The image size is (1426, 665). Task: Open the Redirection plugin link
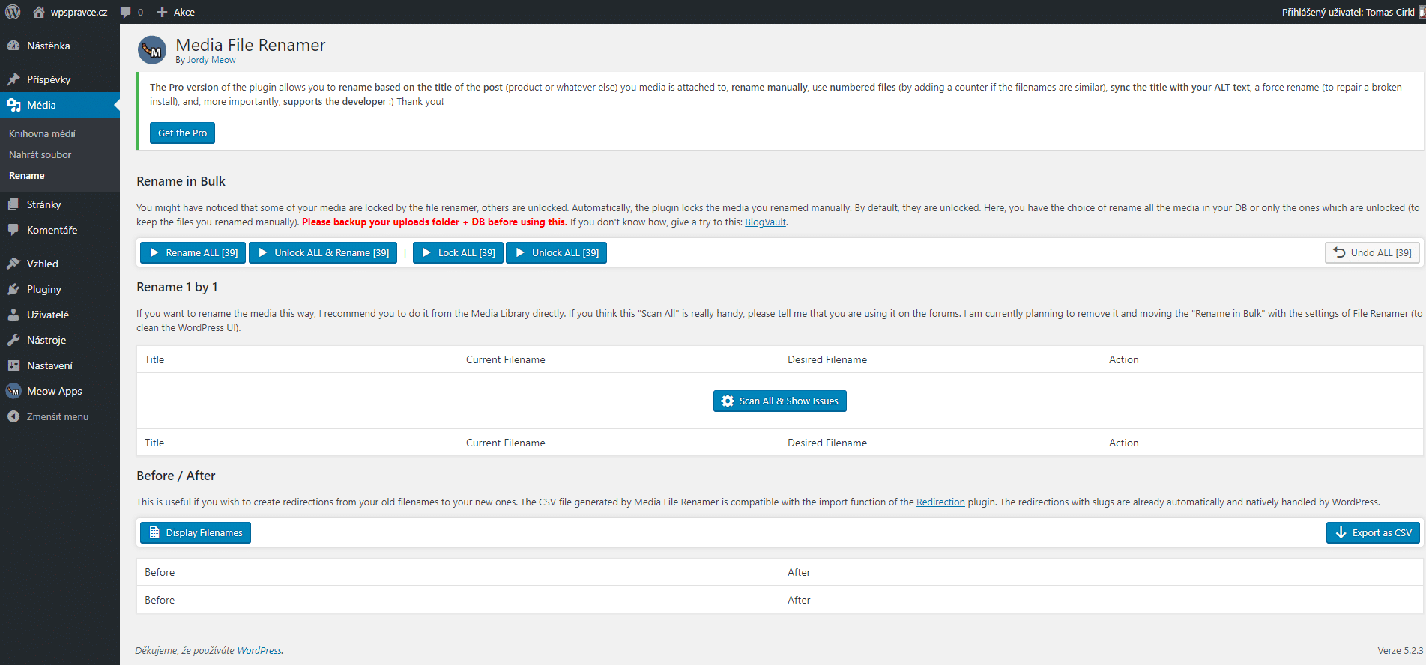tap(940, 502)
